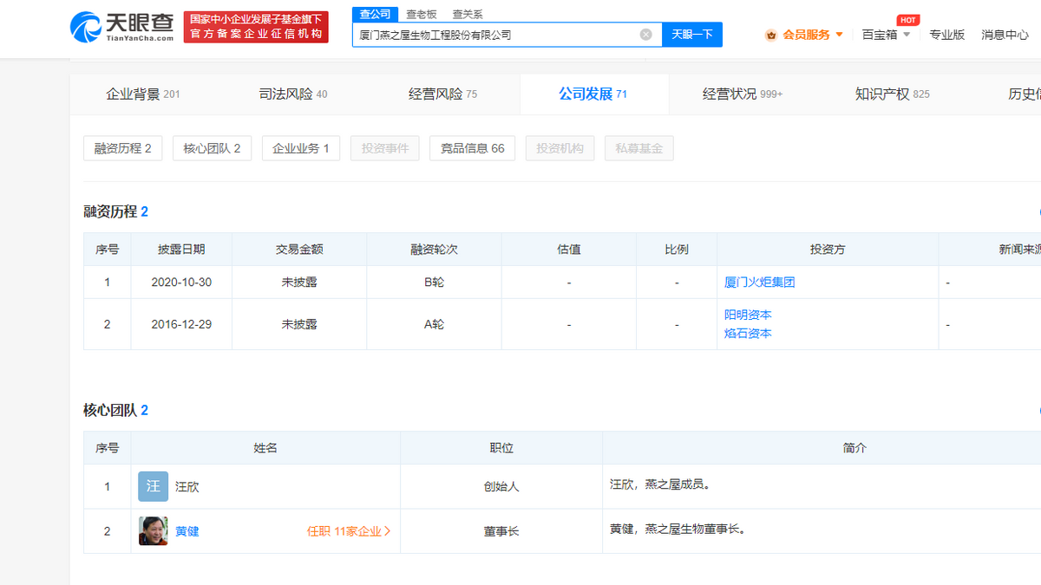Expand 任职 11家企业 for 黄健

pos(349,531)
